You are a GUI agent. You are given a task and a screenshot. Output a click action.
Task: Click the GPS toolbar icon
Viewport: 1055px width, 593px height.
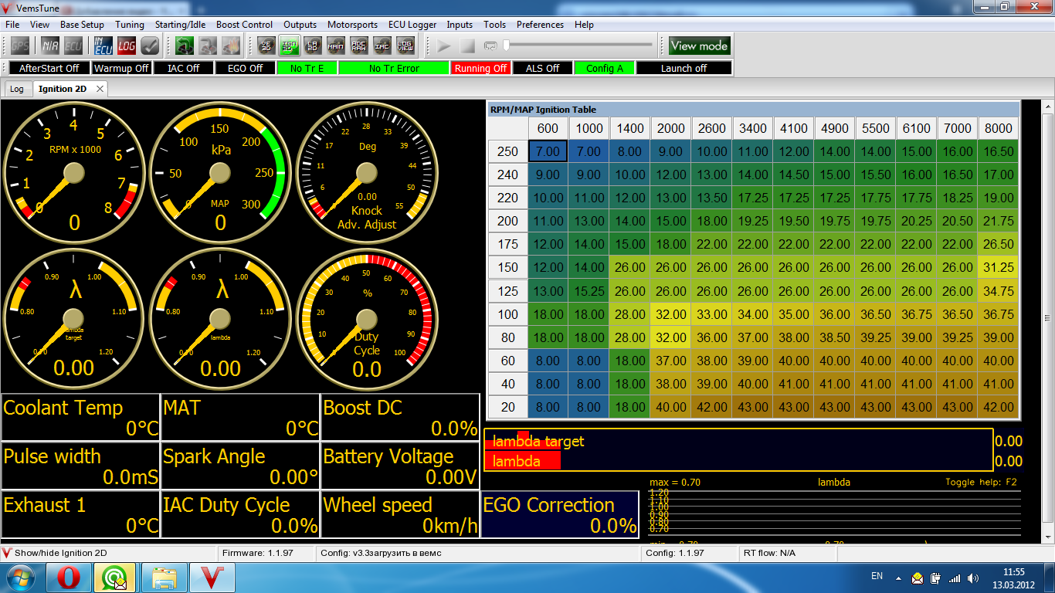pos(19,46)
